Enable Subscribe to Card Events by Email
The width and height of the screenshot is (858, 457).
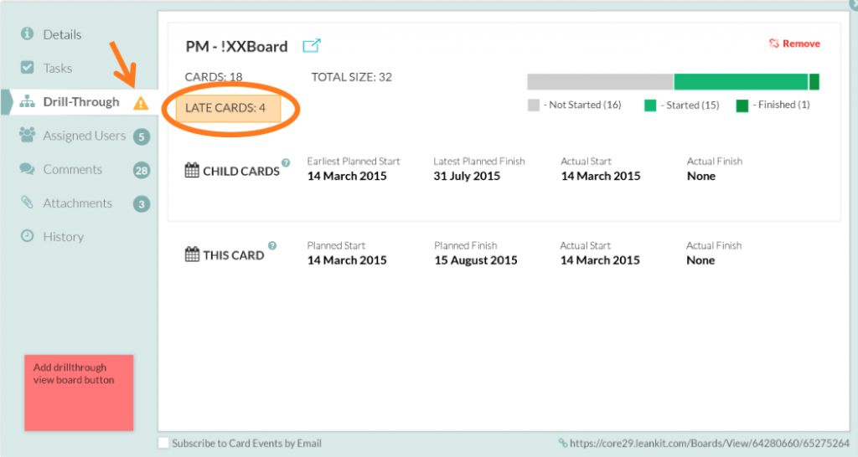163,443
